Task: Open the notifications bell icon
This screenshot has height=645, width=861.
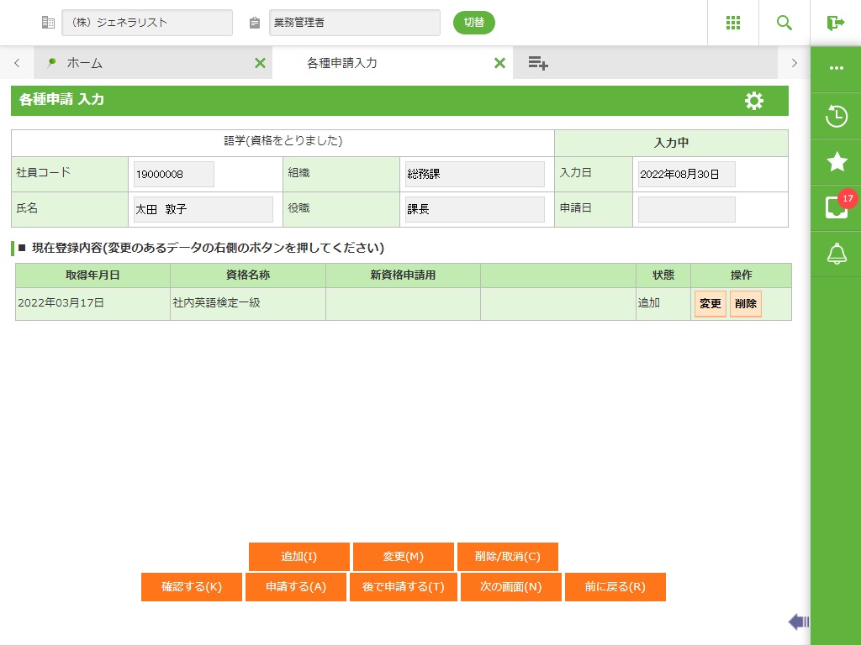Action: (x=836, y=254)
